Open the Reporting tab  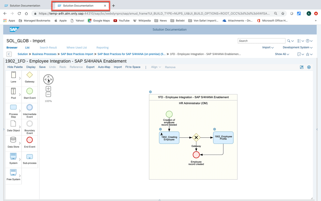pos(102,47)
